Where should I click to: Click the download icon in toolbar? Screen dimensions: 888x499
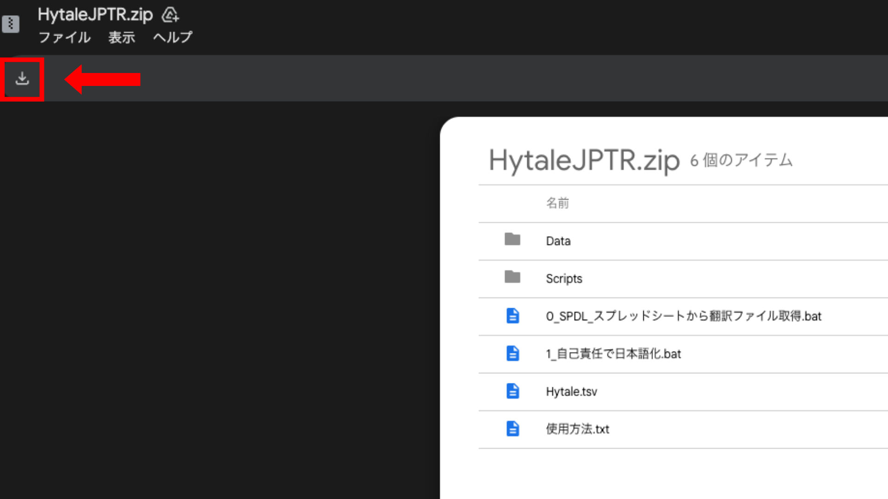(x=22, y=79)
